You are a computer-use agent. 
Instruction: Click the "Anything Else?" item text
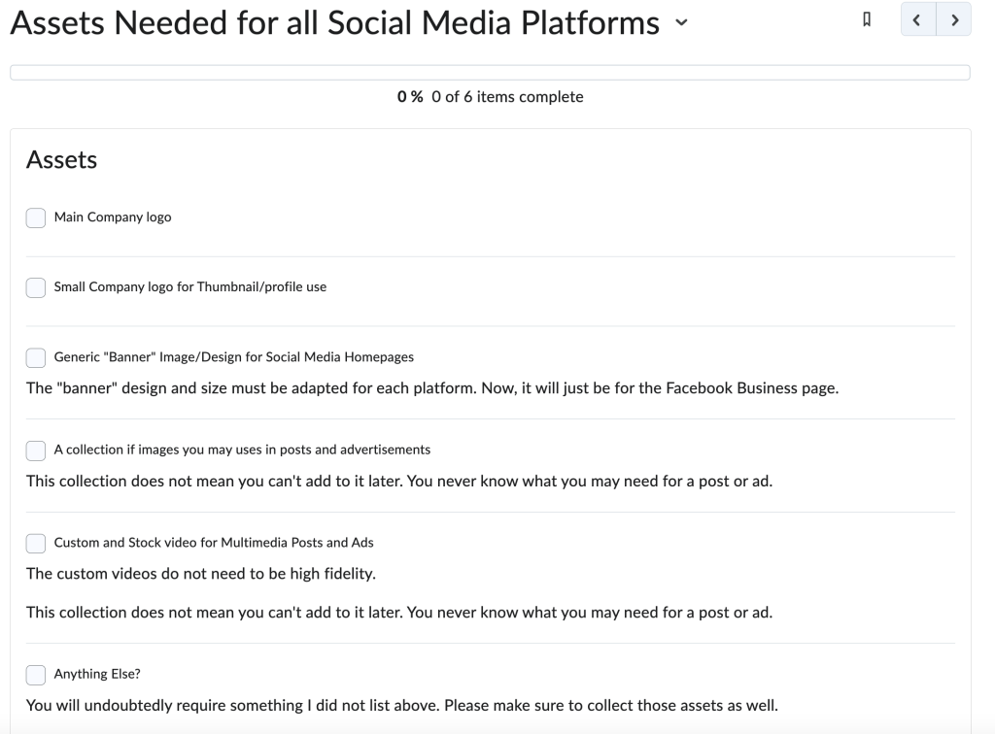coord(98,674)
